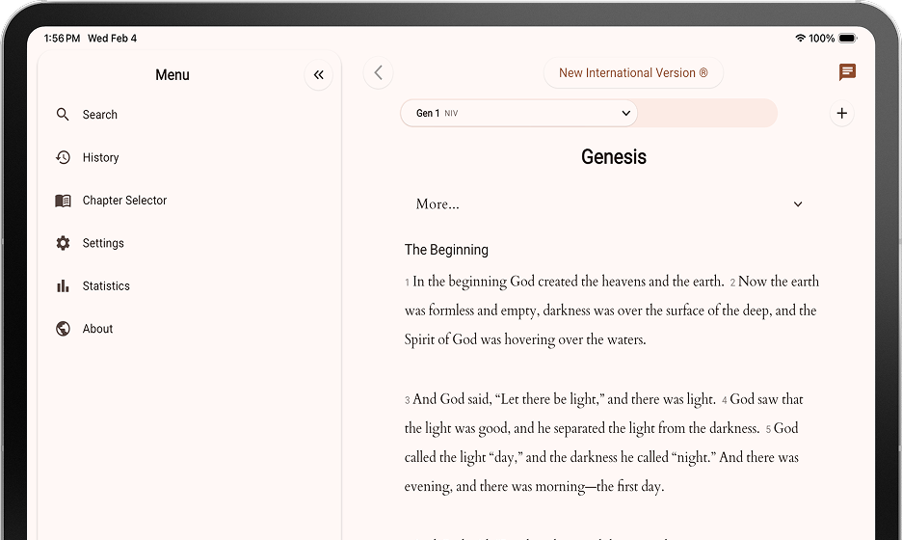Viewport: 902px width, 540px height.
Task: Click the battery icon in status bar
Action: [847, 38]
